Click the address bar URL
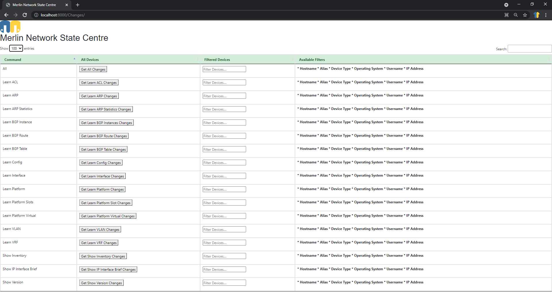The height and width of the screenshot is (292, 552). 63,15
